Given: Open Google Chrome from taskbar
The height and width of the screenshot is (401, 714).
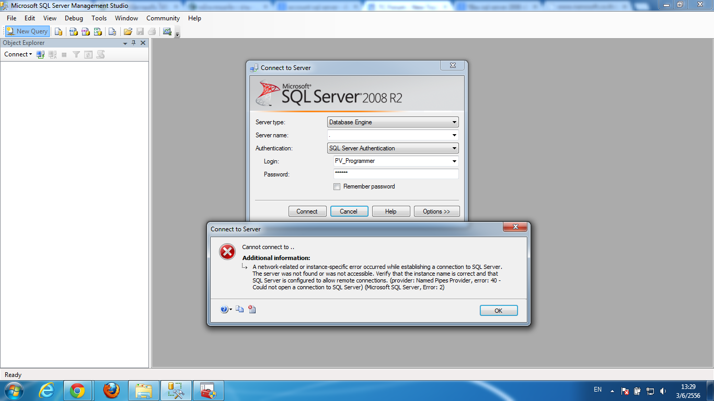Looking at the screenshot, I should 78,391.
